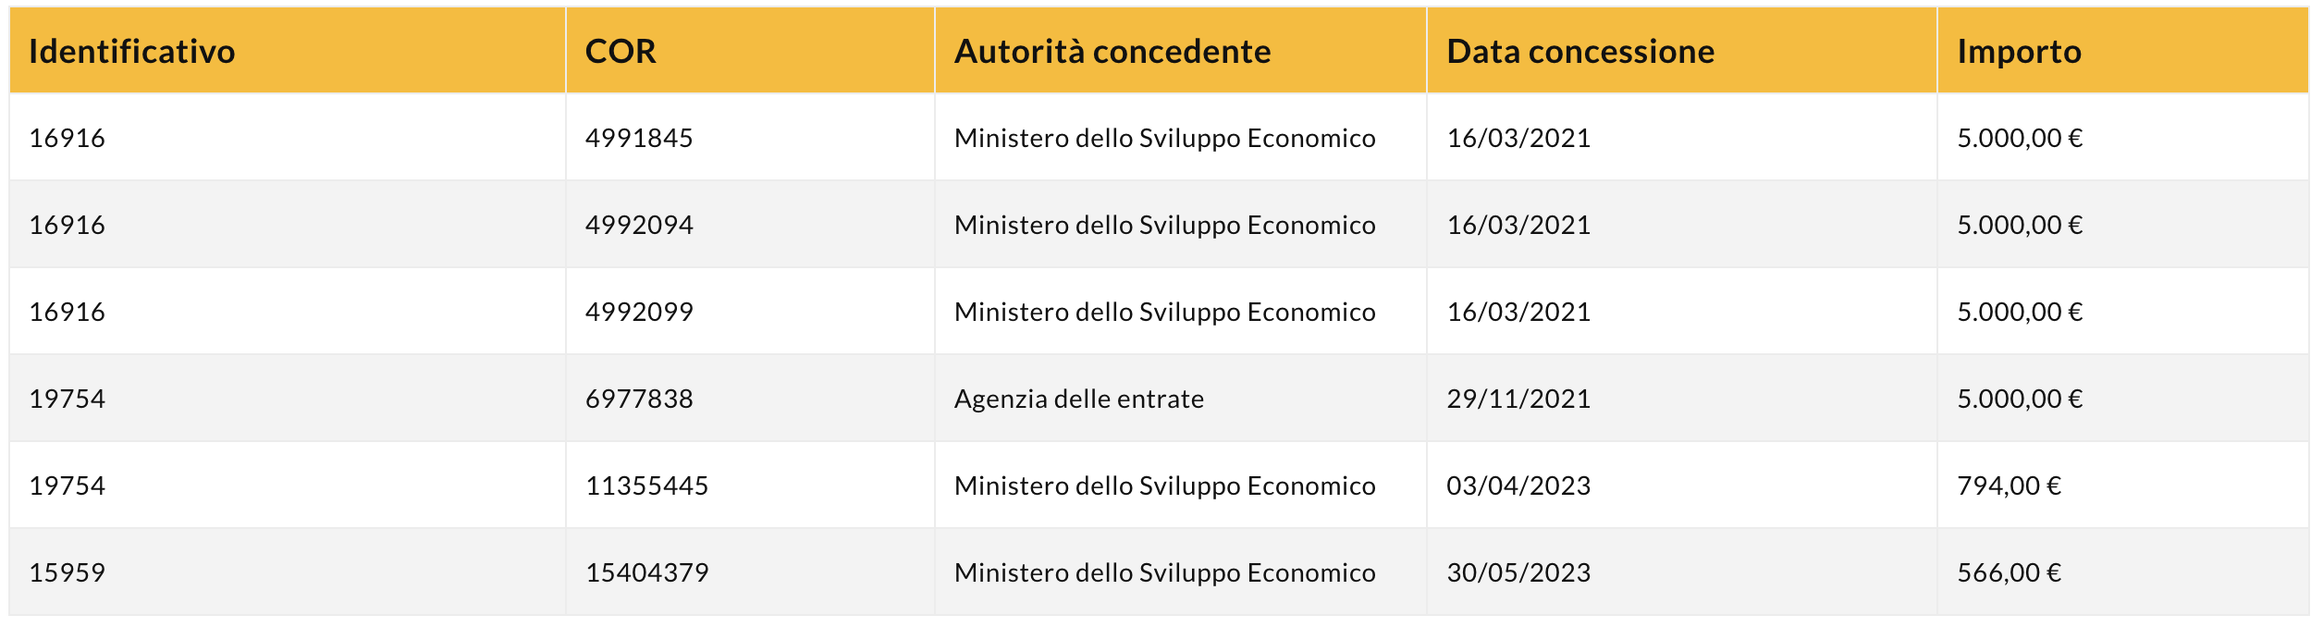Screen dimensions: 2323x627
Task: Click the Data concessione column header
Action: click(x=1579, y=52)
